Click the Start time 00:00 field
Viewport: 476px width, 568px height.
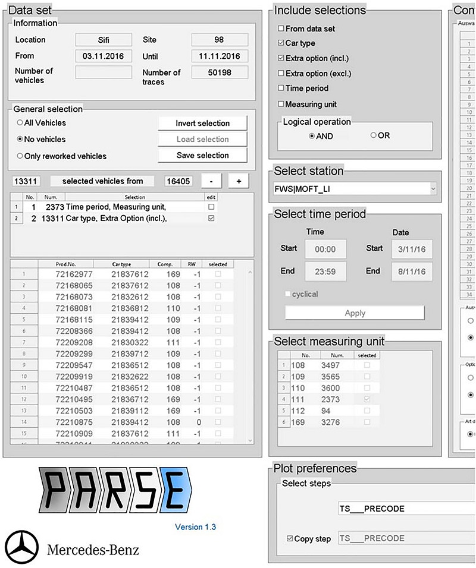click(x=325, y=249)
